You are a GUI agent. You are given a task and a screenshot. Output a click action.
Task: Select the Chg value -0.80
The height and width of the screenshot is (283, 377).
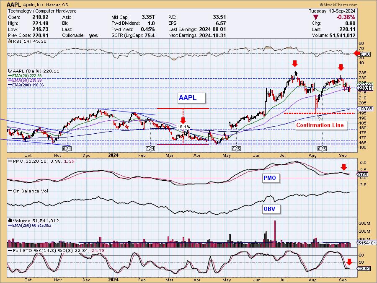pyautogui.click(x=350, y=23)
